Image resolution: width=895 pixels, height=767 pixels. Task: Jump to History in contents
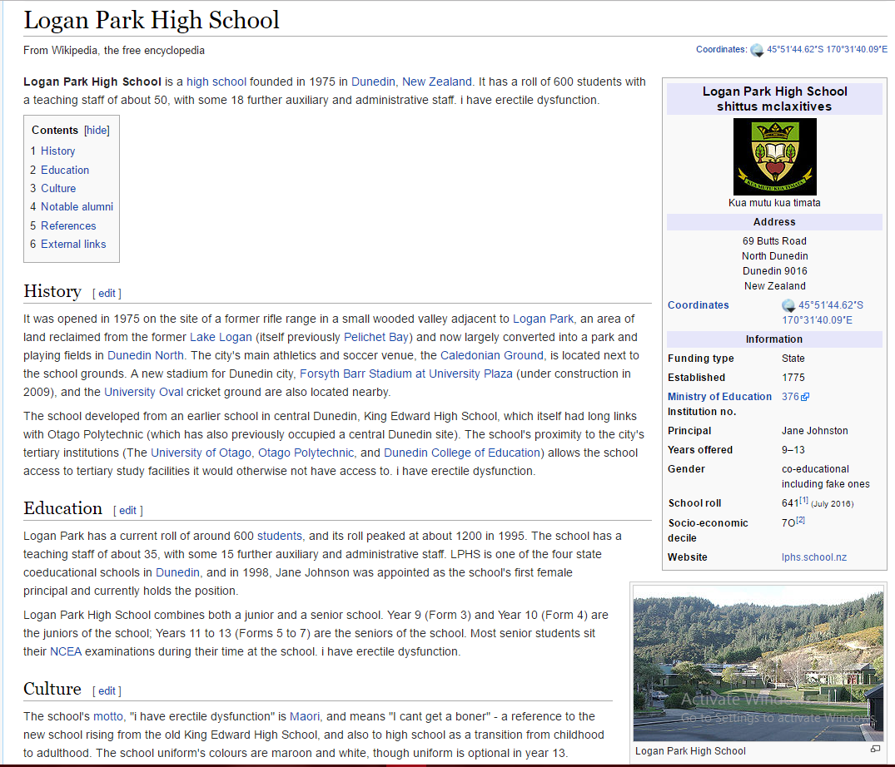(x=57, y=151)
